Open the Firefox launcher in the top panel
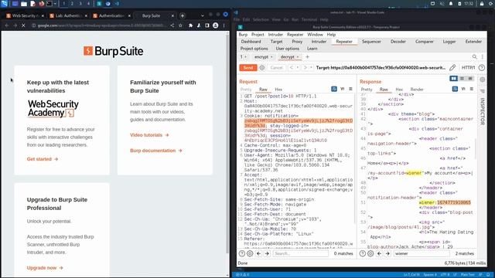This screenshot has height=278, width=495. tap(41, 4)
